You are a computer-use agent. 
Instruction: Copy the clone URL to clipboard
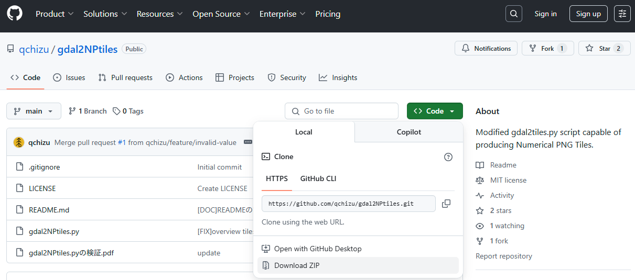point(446,204)
